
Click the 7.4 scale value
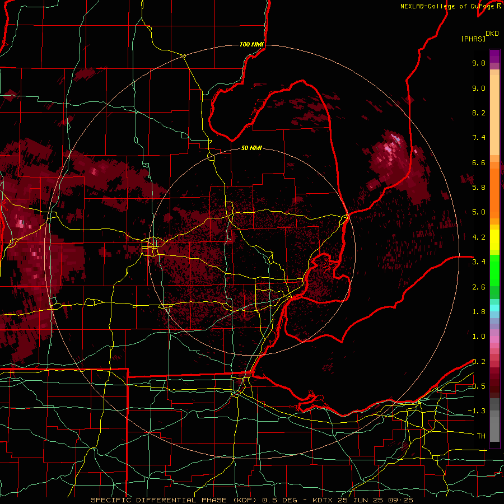coord(479,138)
